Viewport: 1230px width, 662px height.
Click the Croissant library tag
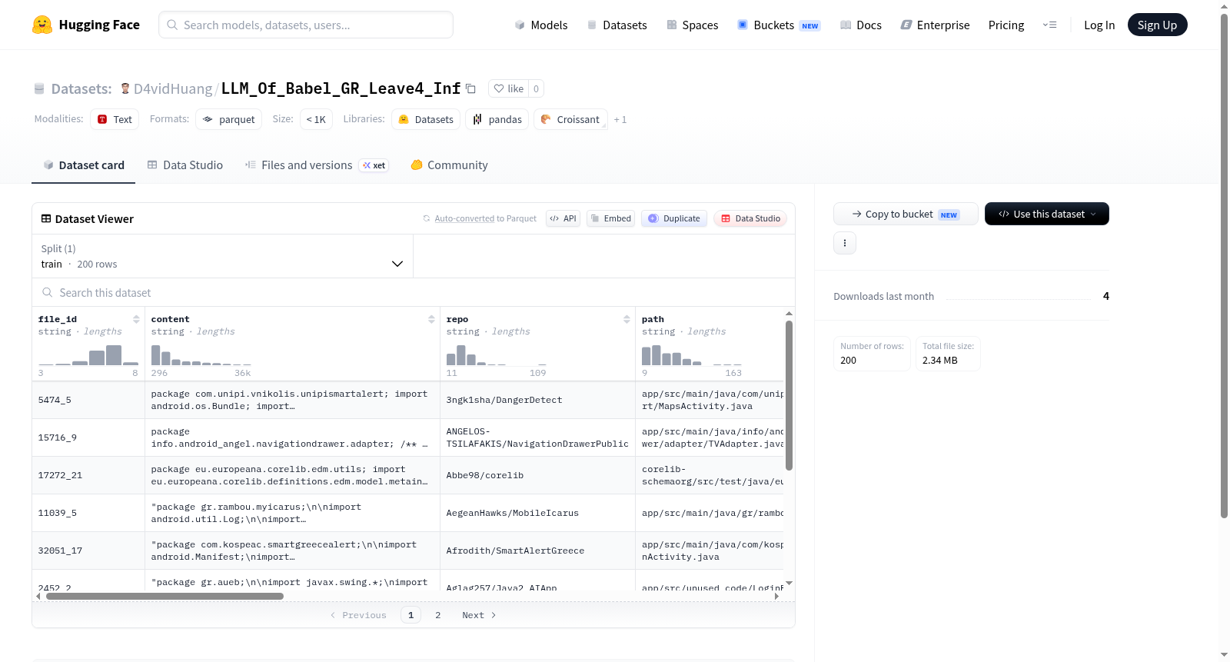point(570,119)
